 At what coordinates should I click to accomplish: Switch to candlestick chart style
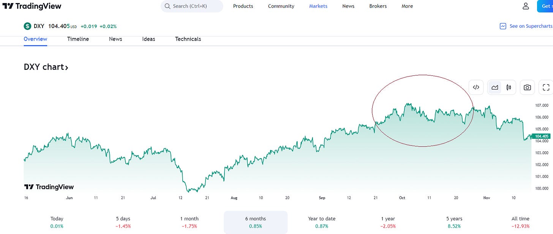pos(509,87)
